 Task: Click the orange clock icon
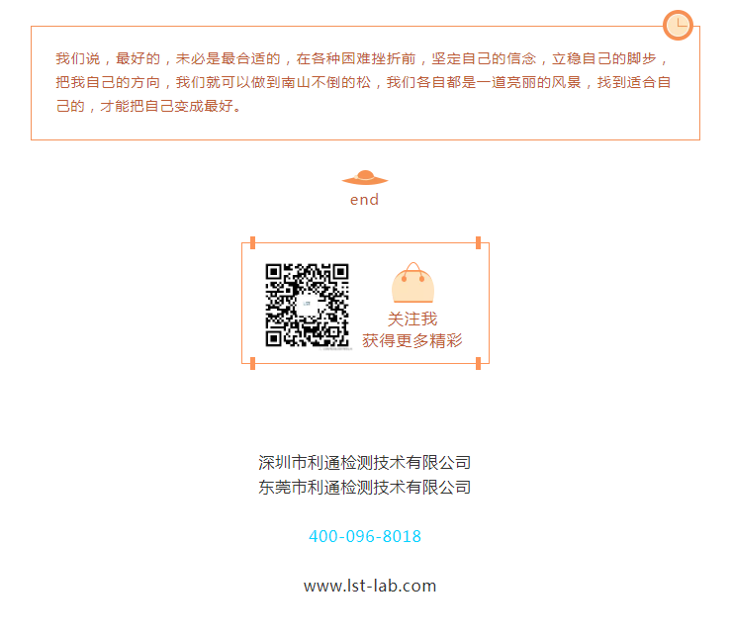(678, 25)
